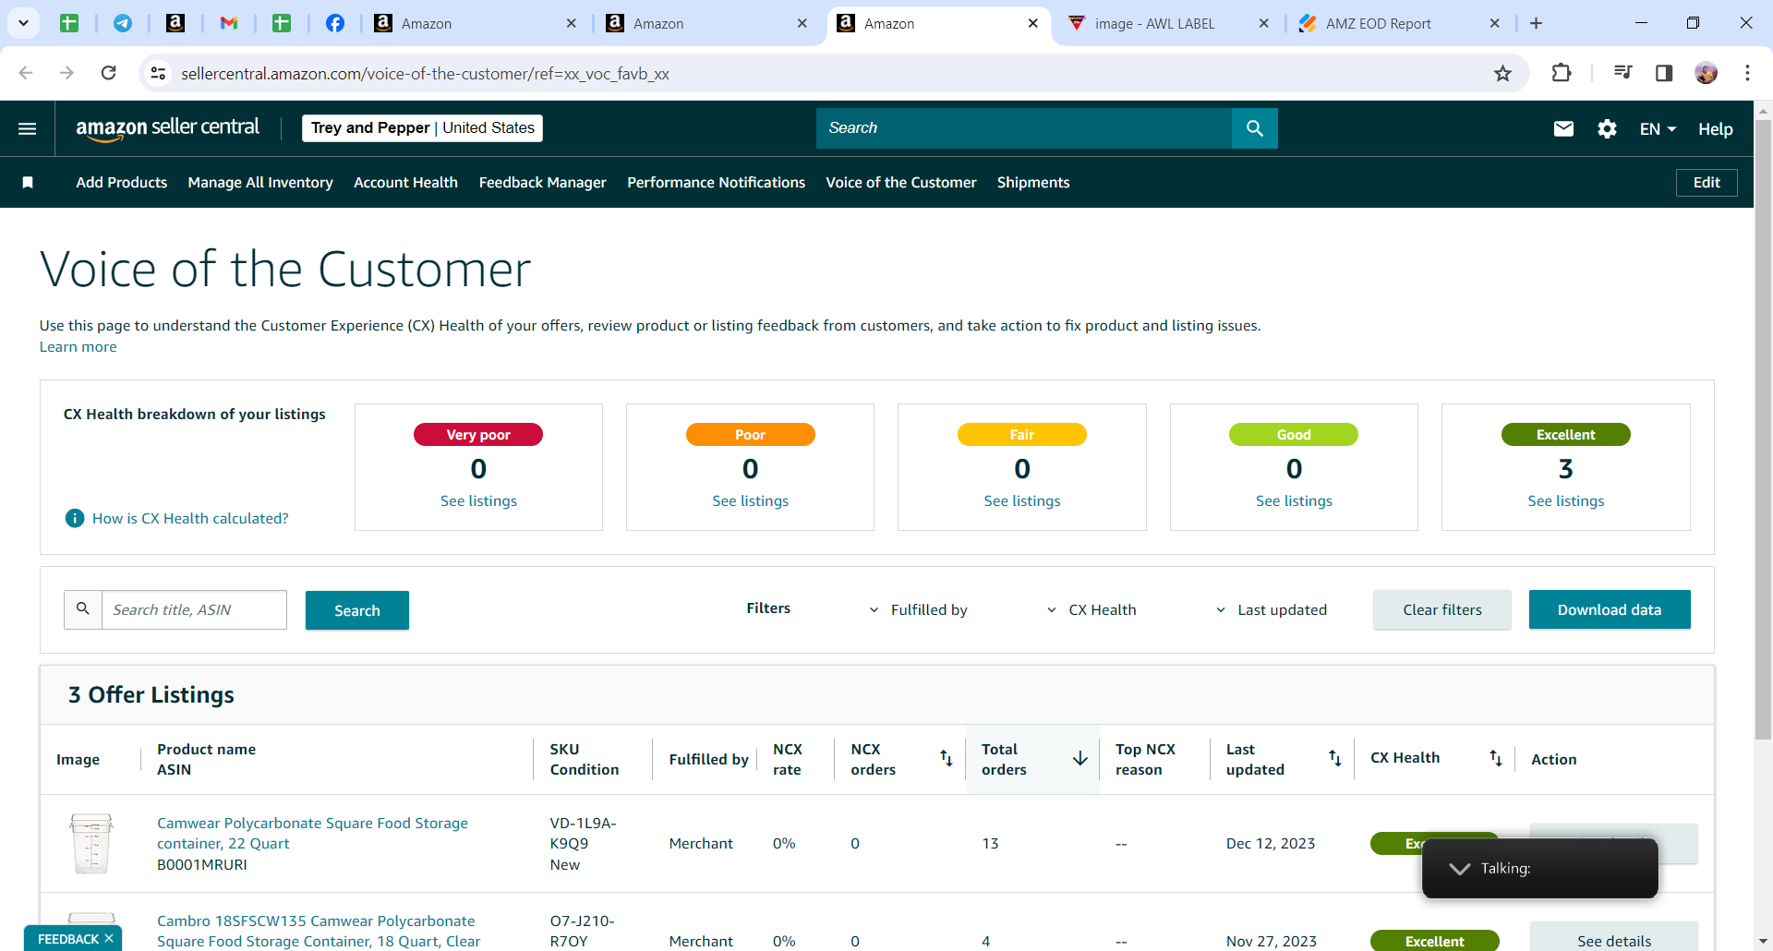The width and height of the screenshot is (1773, 951).
Task: Open Feedback Manager
Action: point(542,183)
